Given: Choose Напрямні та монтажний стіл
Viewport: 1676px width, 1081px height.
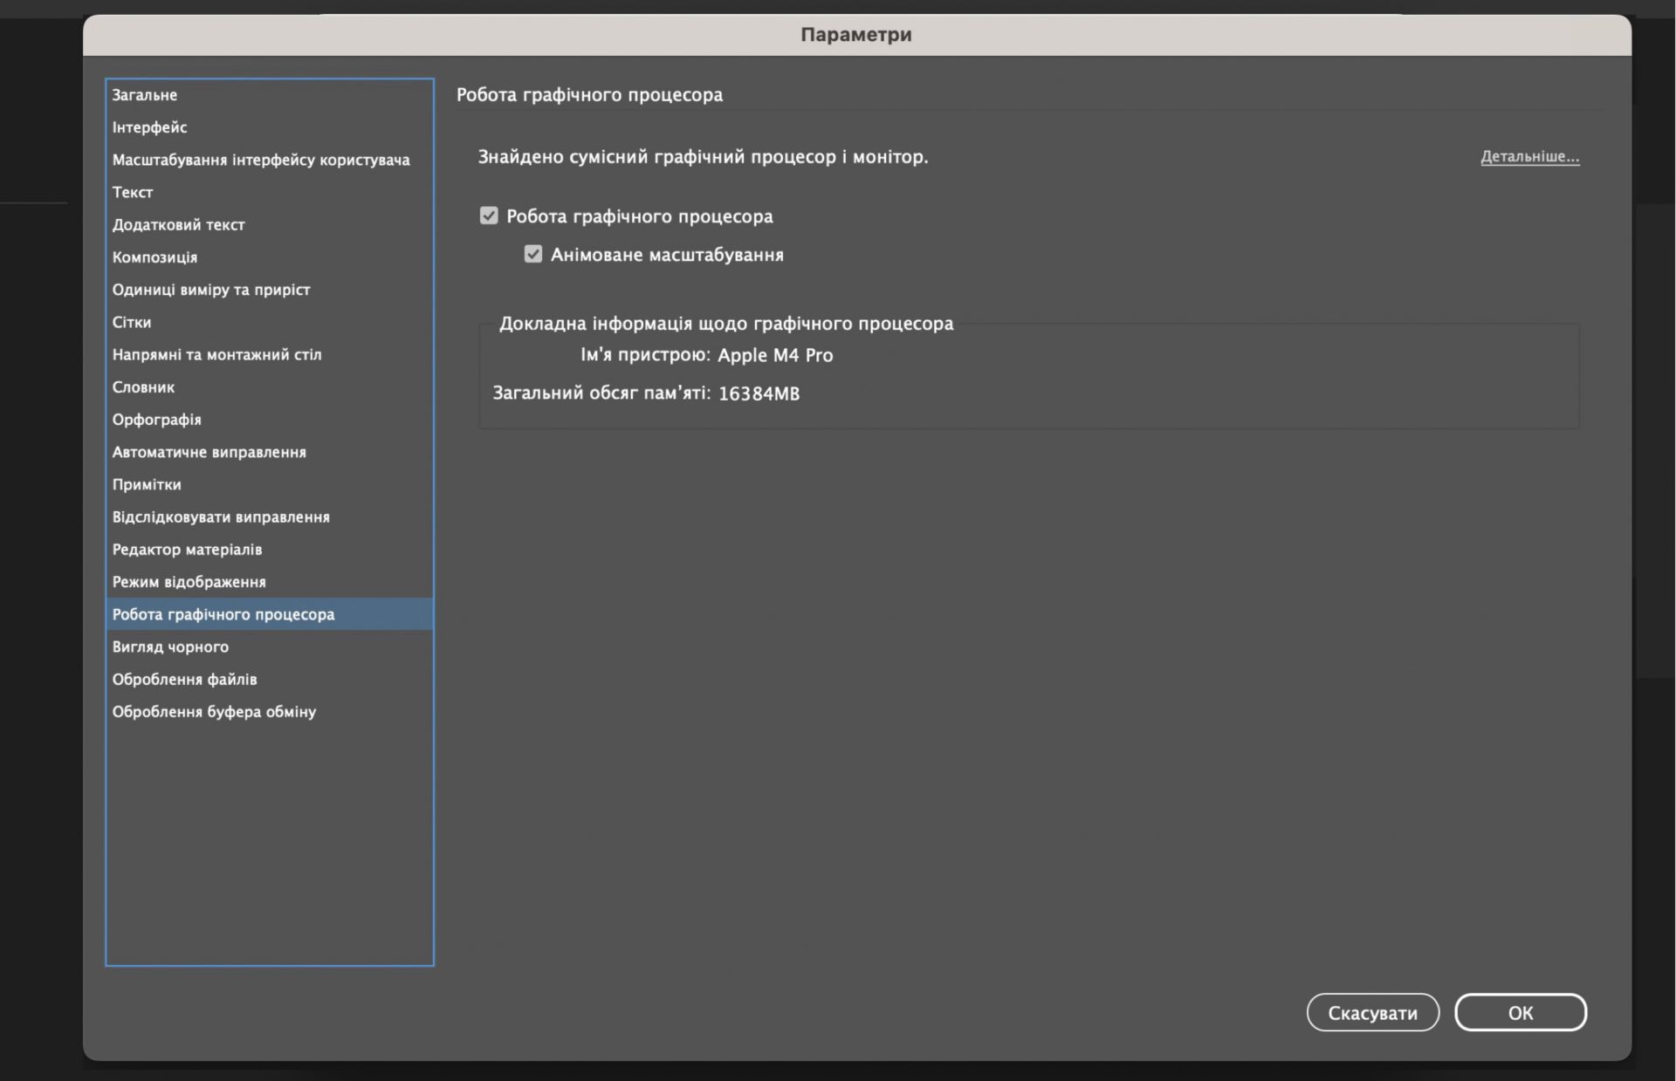Looking at the screenshot, I should pos(217,354).
